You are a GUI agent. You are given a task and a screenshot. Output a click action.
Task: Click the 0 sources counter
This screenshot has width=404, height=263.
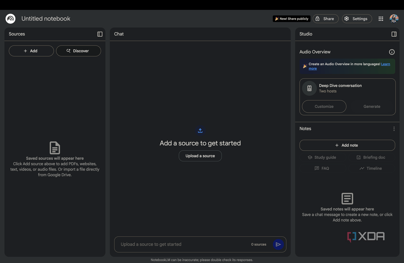(259, 244)
